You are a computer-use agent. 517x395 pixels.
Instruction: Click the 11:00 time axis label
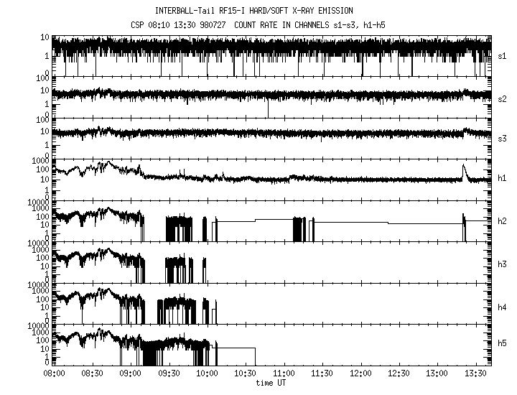tap(284, 373)
